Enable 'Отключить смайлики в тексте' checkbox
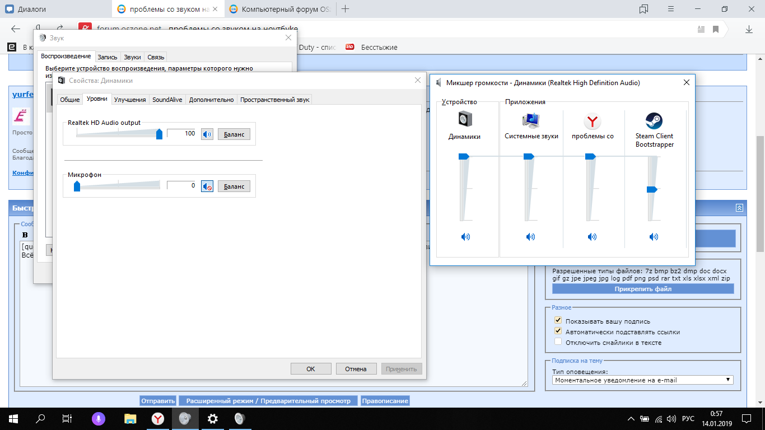This screenshot has width=765, height=430. point(558,342)
